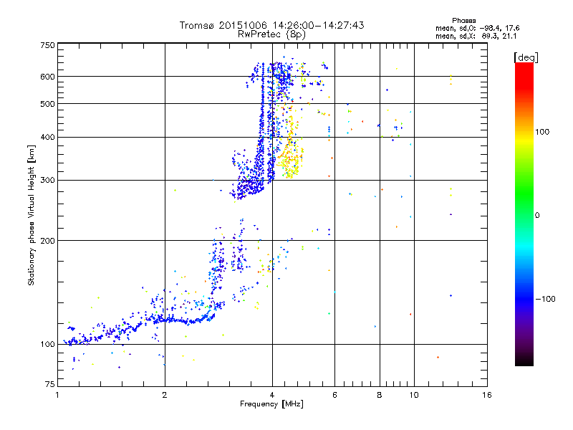Click the y-axis tick label "400"
The width and height of the screenshot is (573, 430).
tap(47, 138)
